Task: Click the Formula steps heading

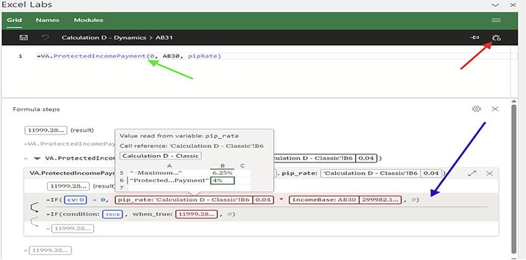Action: click(x=36, y=109)
